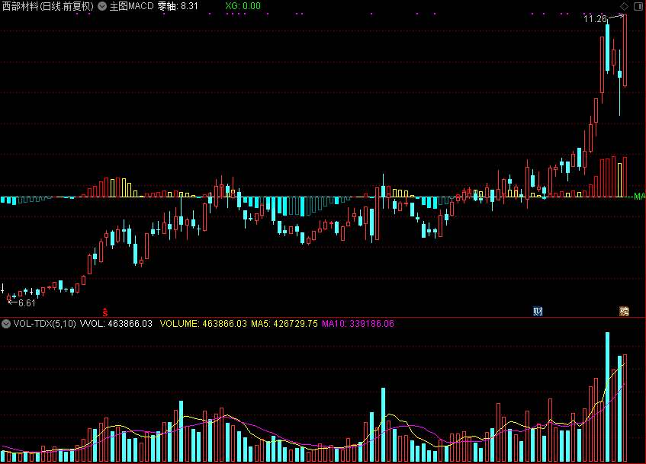Select the 西部材料(日线.前复权) title
The image size is (646, 464).
click(48, 6)
